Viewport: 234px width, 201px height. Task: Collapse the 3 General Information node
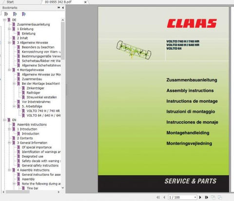point(9,143)
